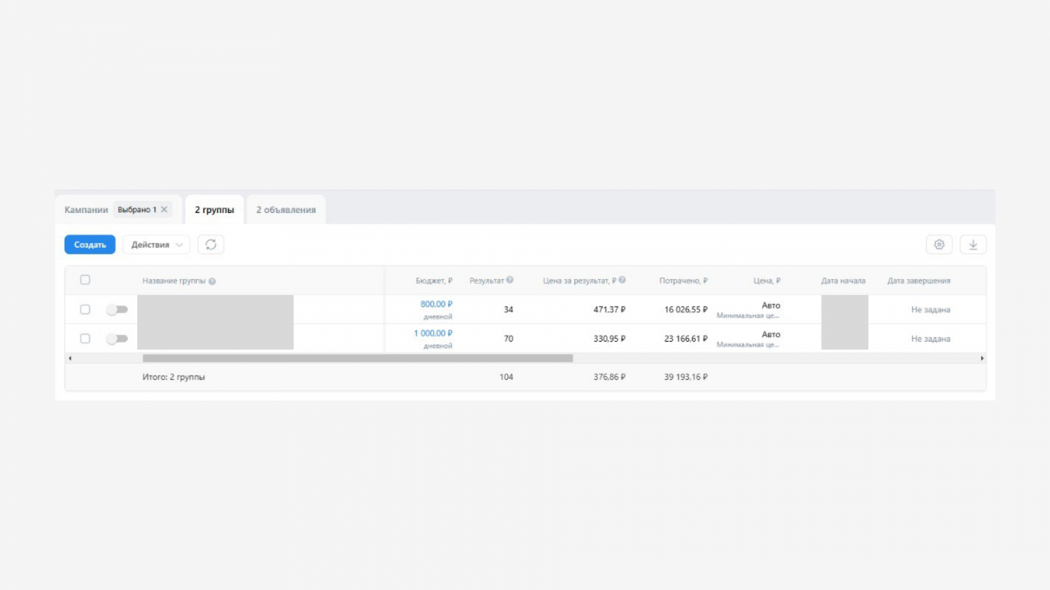Open the 'Действия' dropdown
Image resolution: width=1050 pixels, height=590 pixels.
[156, 245]
